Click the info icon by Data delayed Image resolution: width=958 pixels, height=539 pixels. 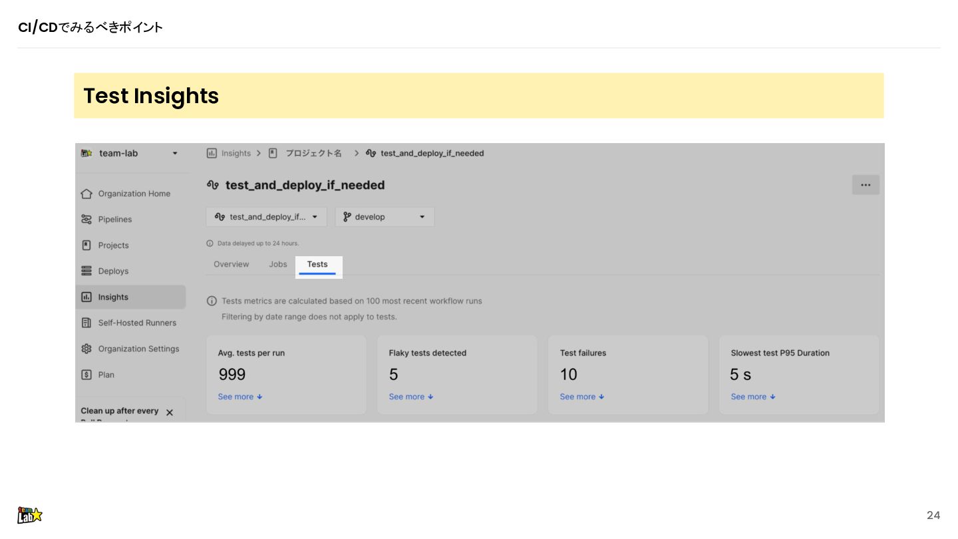(x=210, y=244)
